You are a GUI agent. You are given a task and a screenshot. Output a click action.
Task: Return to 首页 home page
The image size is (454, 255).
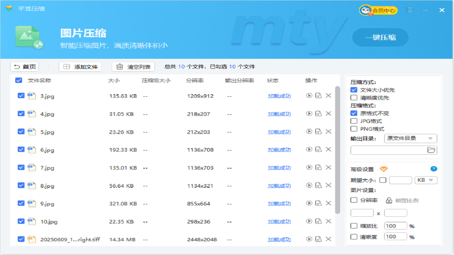[24, 67]
